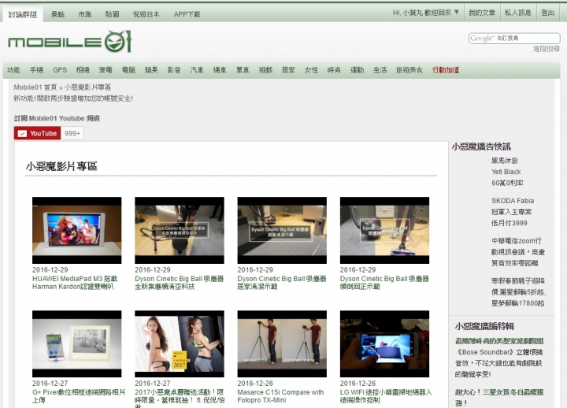567x408 pixels.
Task: Select the 悅遊日本 tab
Action: coord(146,14)
